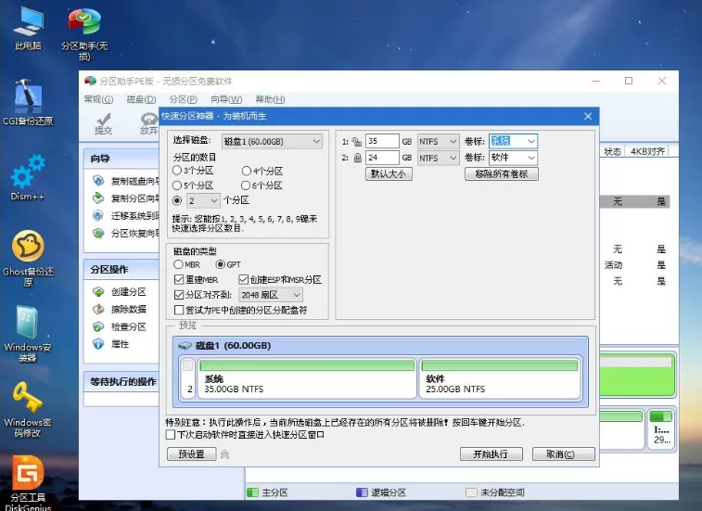The image size is (702, 511).
Task: Uncheck the 创建ESP和MSR分区 checkbox
Action: click(244, 280)
